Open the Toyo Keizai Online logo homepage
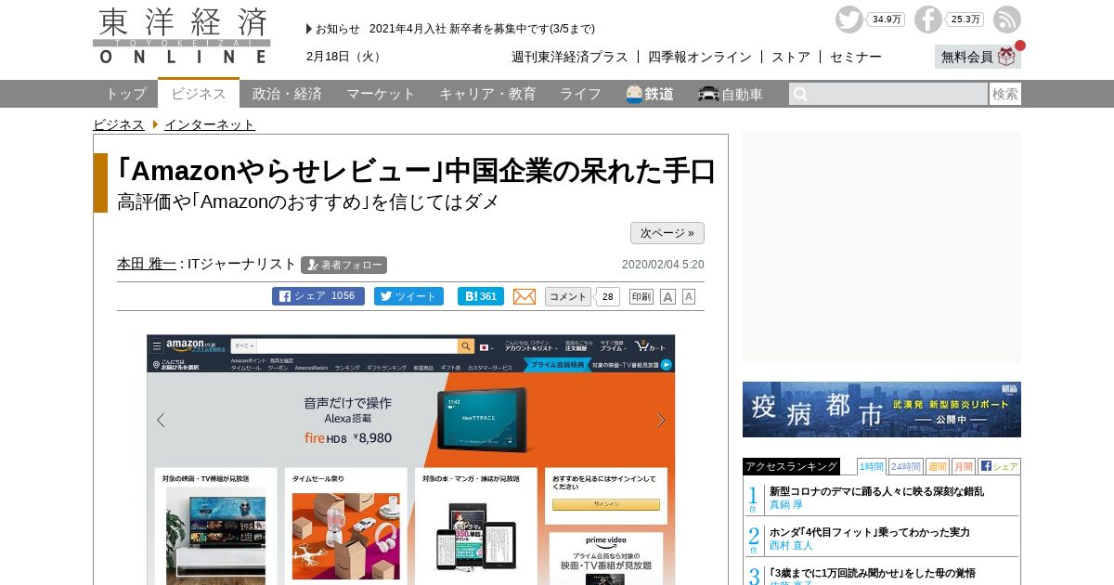 (x=182, y=36)
